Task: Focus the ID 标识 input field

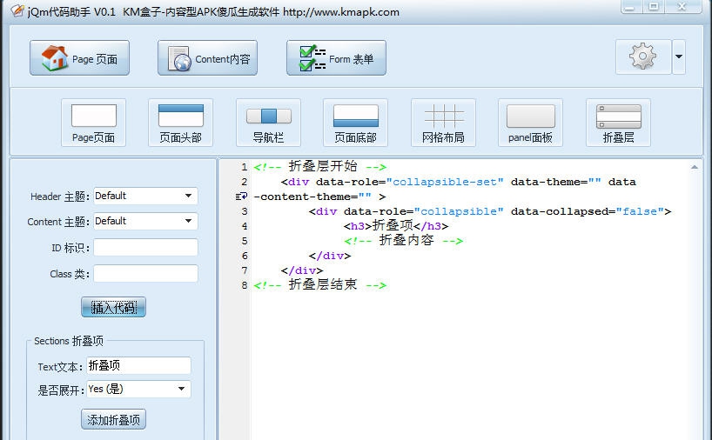Action: (x=145, y=248)
